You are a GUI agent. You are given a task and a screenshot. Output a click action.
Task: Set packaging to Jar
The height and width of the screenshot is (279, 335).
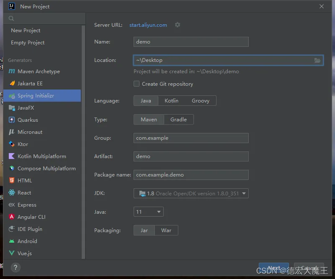pyautogui.click(x=144, y=230)
